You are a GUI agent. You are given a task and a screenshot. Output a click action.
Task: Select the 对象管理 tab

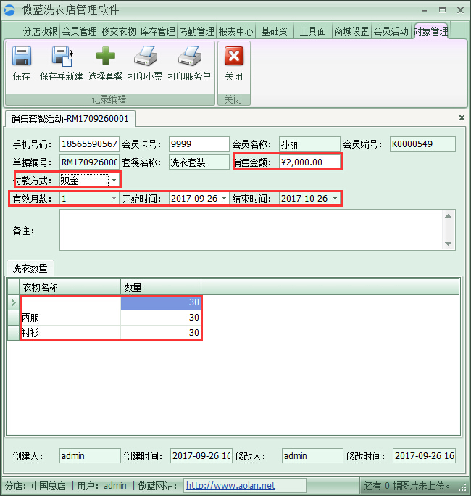pyautogui.click(x=431, y=31)
